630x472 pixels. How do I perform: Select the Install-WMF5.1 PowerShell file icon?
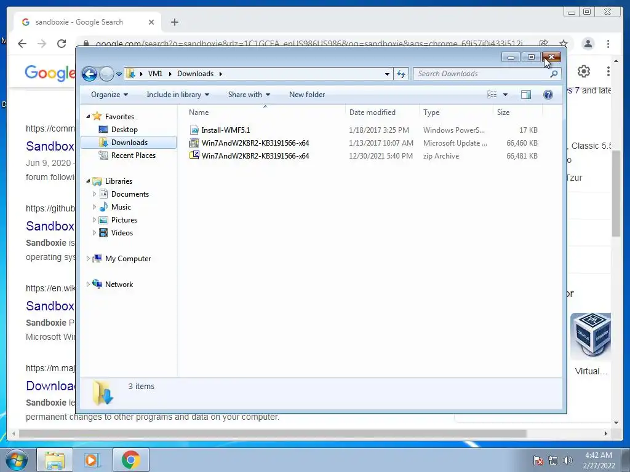194,130
